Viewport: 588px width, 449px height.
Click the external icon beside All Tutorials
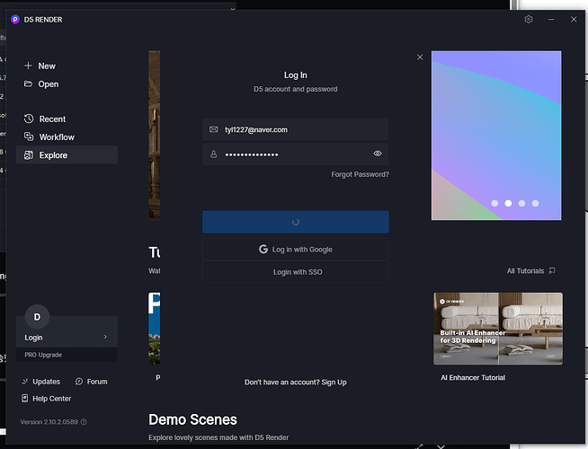tap(552, 270)
